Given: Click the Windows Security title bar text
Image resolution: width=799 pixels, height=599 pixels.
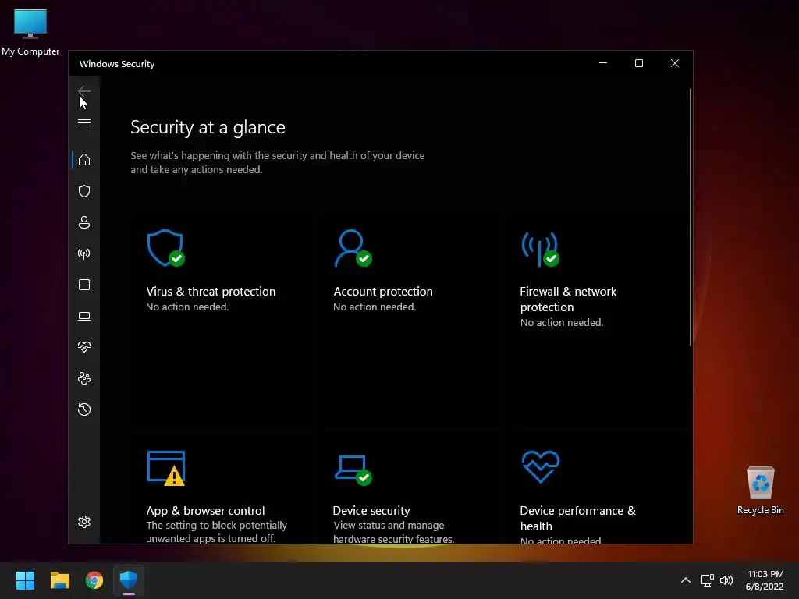Looking at the screenshot, I should click(x=117, y=64).
